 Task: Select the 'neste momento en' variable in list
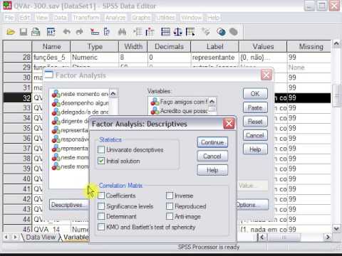coord(81,94)
